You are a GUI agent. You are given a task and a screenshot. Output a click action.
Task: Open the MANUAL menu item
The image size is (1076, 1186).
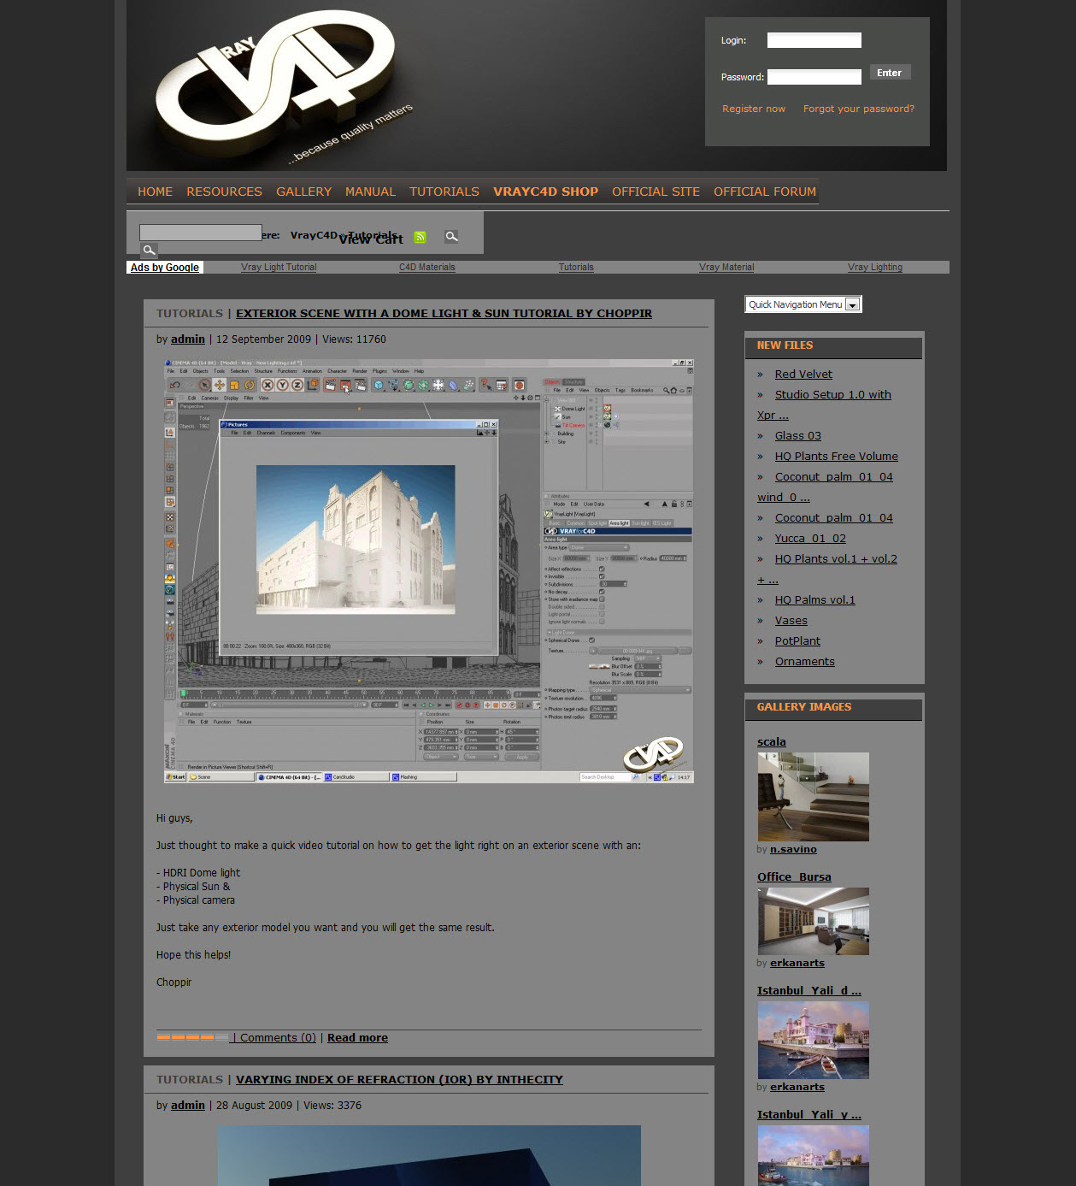click(x=370, y=192)
